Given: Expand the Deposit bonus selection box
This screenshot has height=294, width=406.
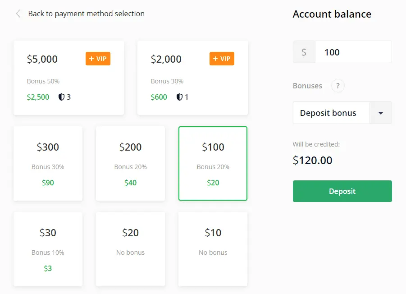Looking at the screenshot, I should 331,113.
